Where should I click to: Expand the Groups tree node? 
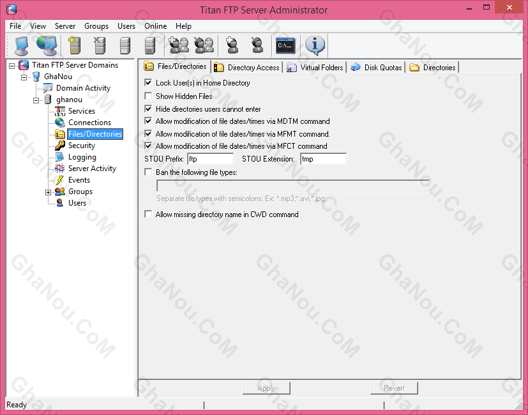[x=48, y=192]
